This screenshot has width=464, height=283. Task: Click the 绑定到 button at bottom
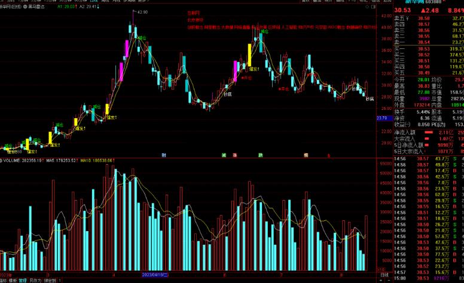pos(50,281)
